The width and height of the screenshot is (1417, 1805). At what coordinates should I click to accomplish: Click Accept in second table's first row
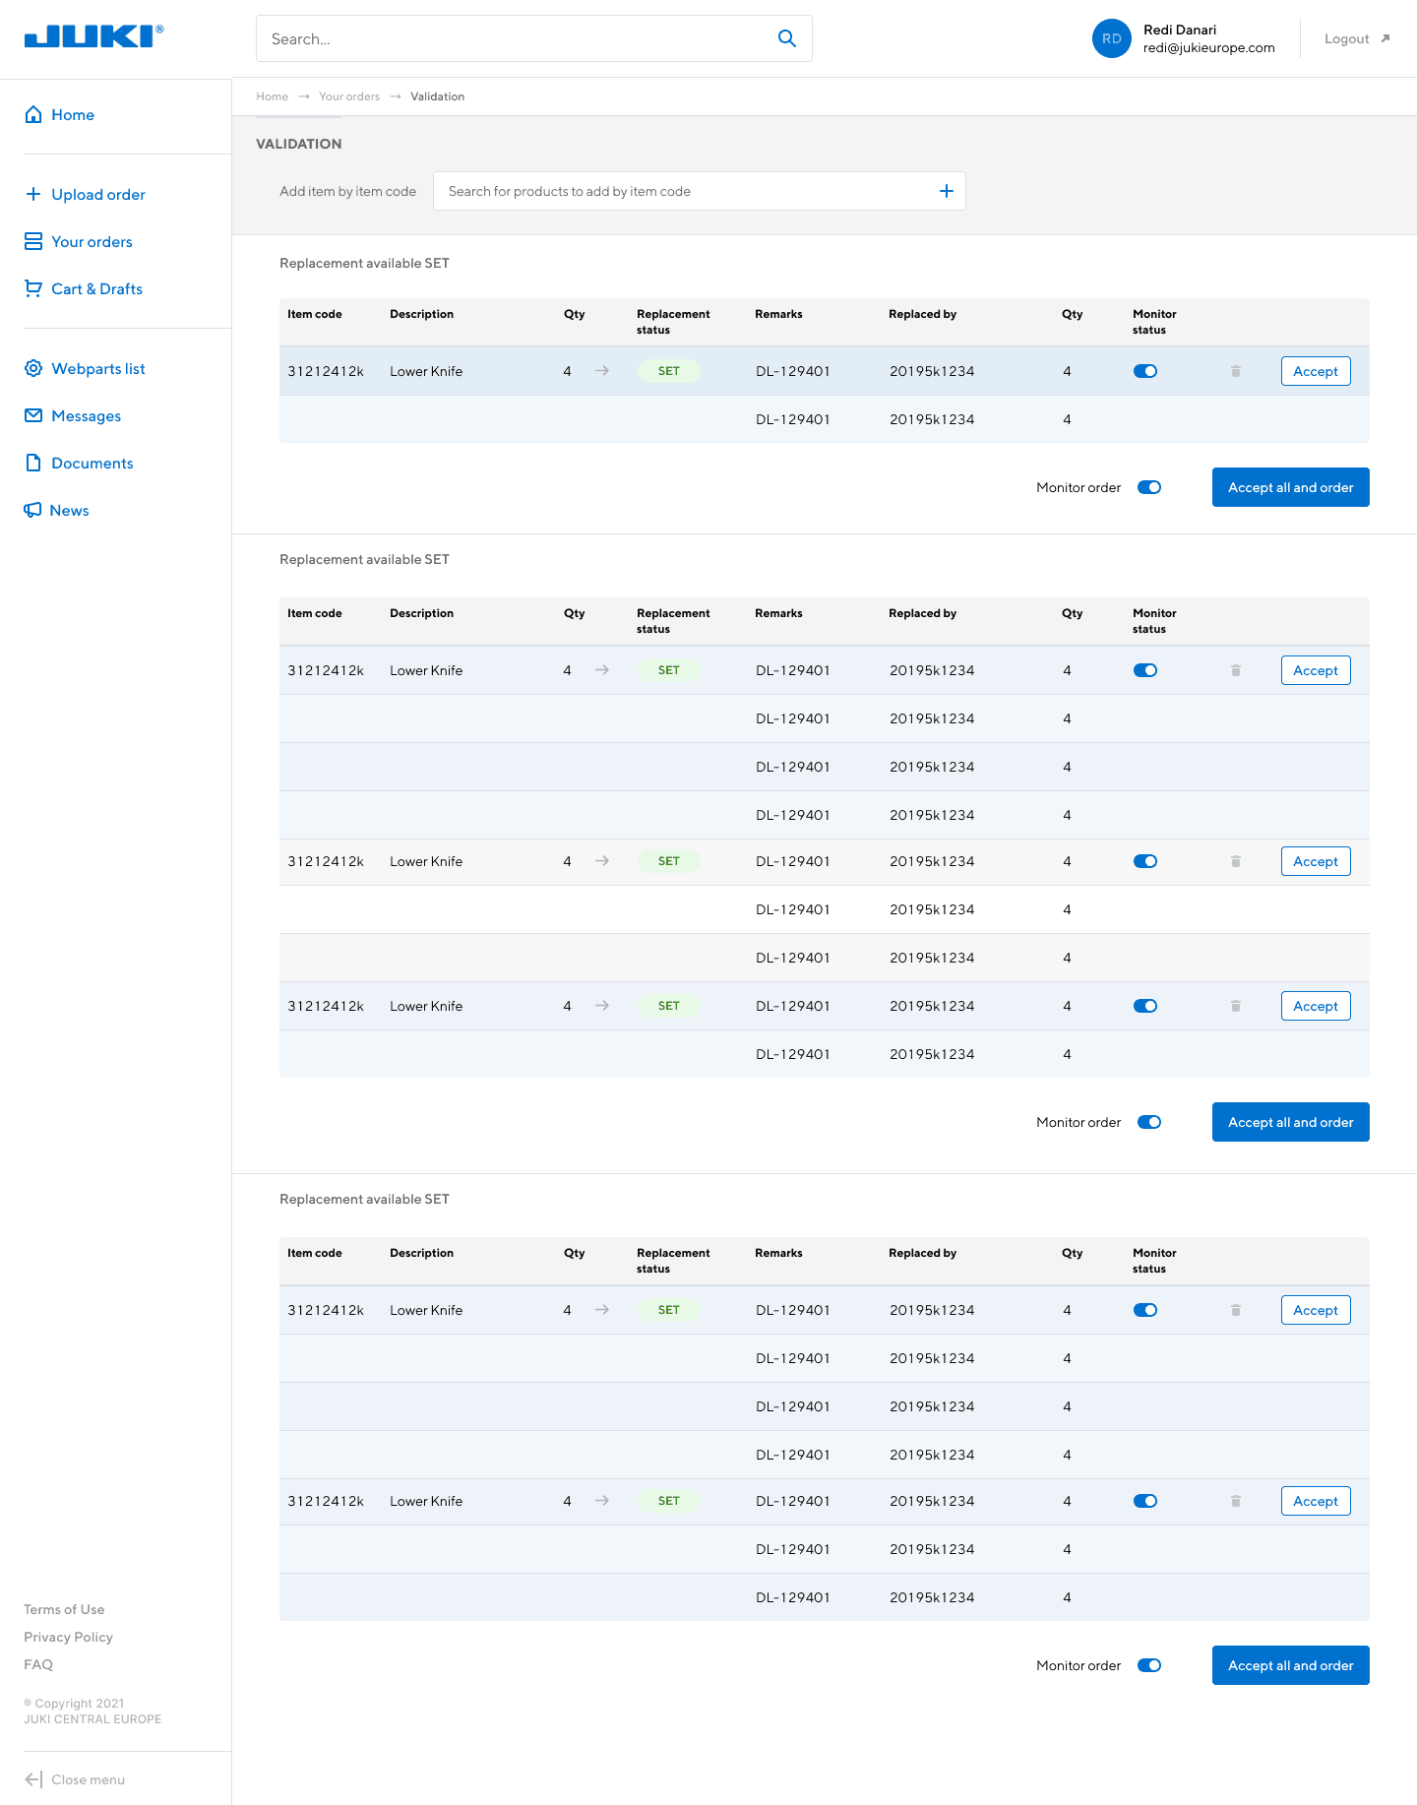(x=1316, y=670)
